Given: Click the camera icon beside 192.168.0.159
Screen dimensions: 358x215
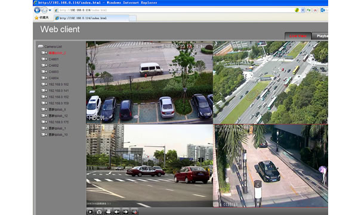Looking at the screenshot, I should coord(44,103).
